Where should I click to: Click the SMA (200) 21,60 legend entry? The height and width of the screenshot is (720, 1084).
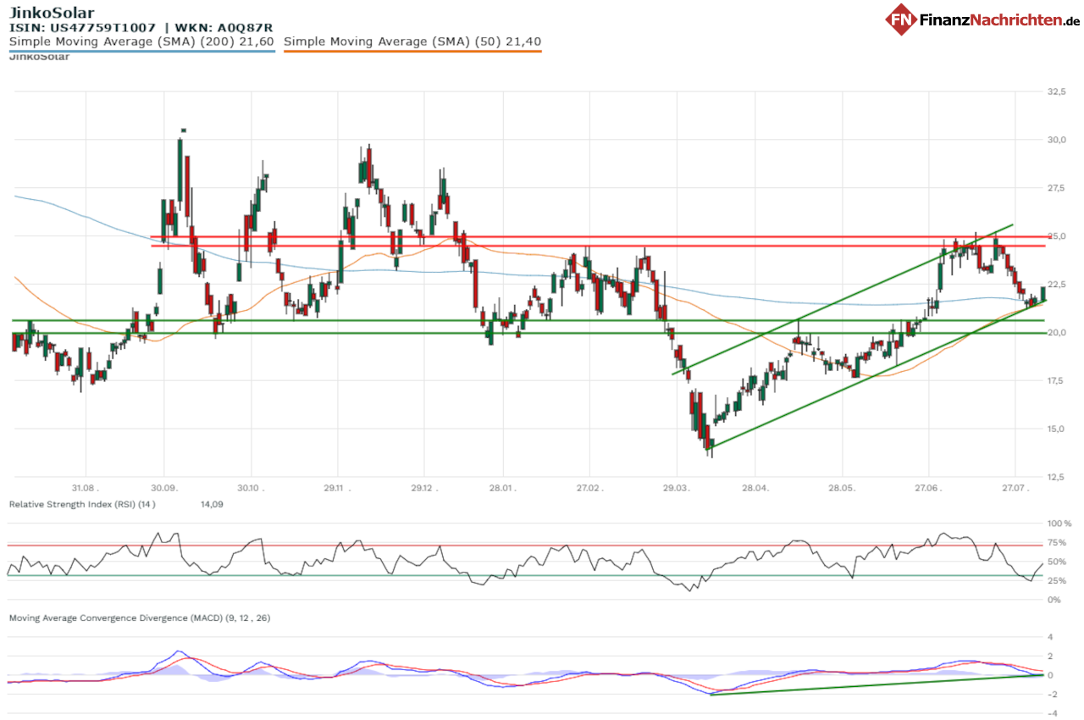pos(141,42)
